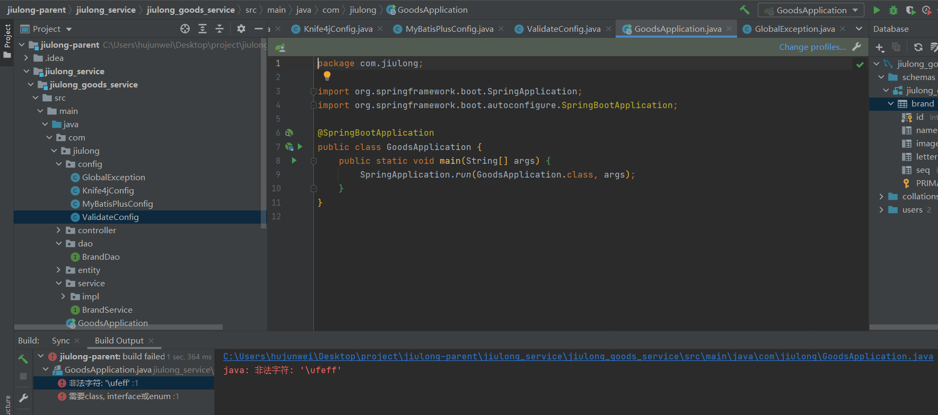Click the Maven profile icon on notification bar
This screenshot has width=938, height=415.
(280, 47)
